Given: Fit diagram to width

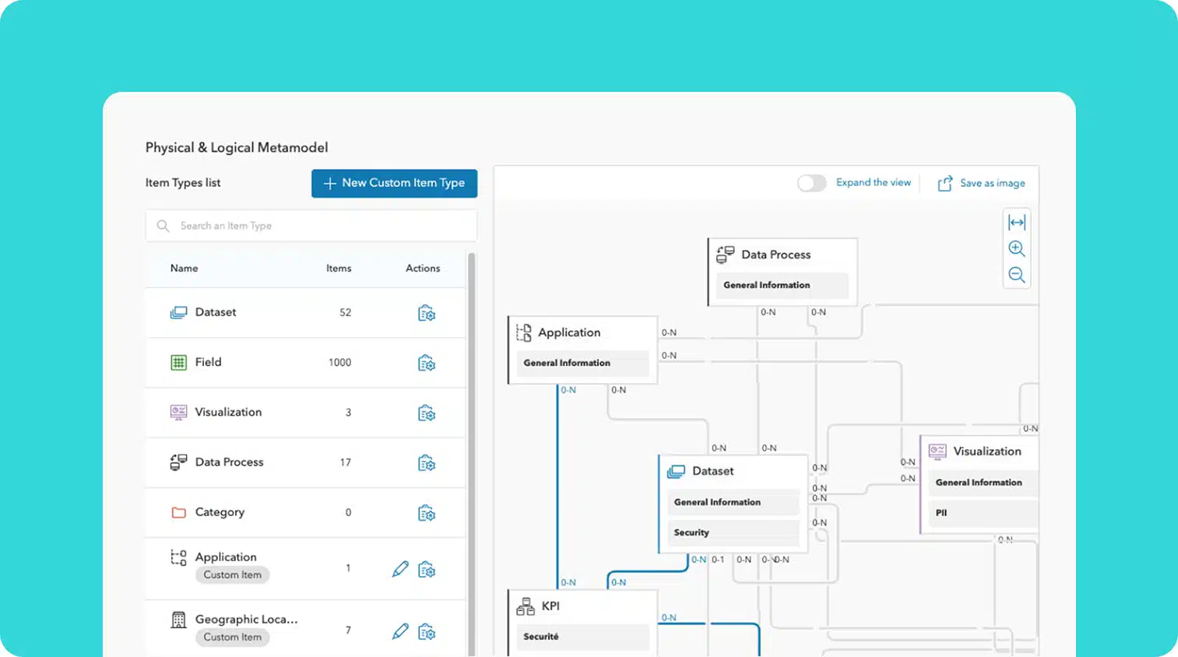Looking at the screenshot, I should [1017, 223].
